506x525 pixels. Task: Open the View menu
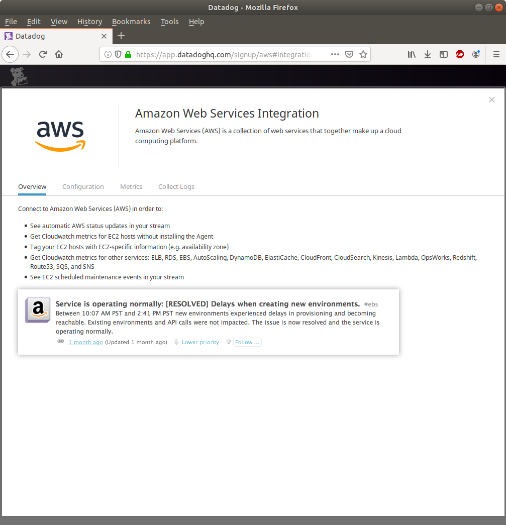59,22
